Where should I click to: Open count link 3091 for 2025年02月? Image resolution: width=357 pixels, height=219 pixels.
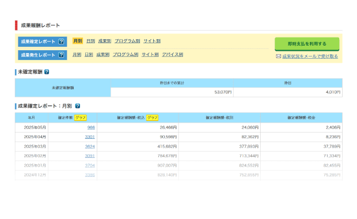(x=90, y=156)
